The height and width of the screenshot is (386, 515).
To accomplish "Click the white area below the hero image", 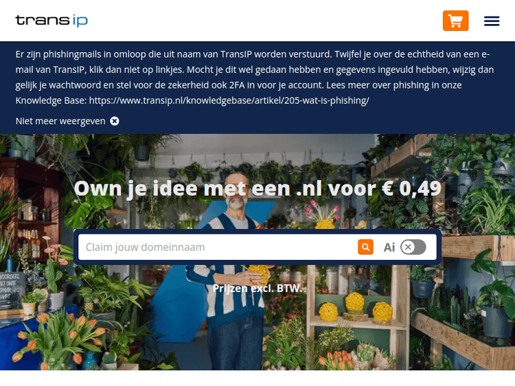I will (x=257, y=378).
